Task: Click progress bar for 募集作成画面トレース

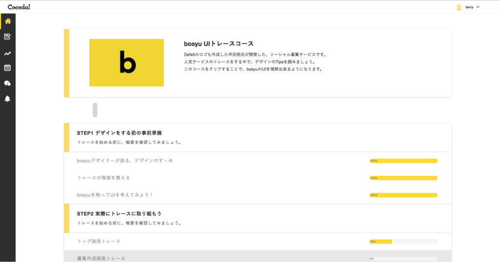Action: coord(403,259)
